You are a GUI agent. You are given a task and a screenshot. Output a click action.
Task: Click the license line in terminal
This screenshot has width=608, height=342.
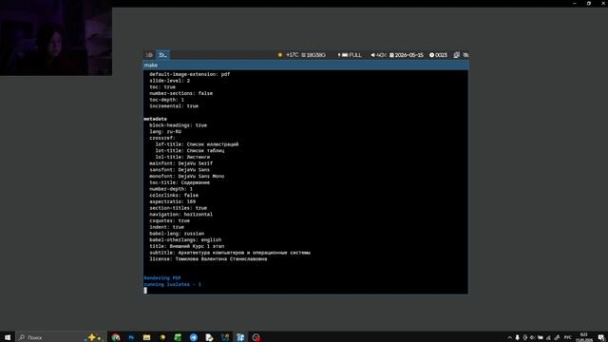tap(208, 258)
